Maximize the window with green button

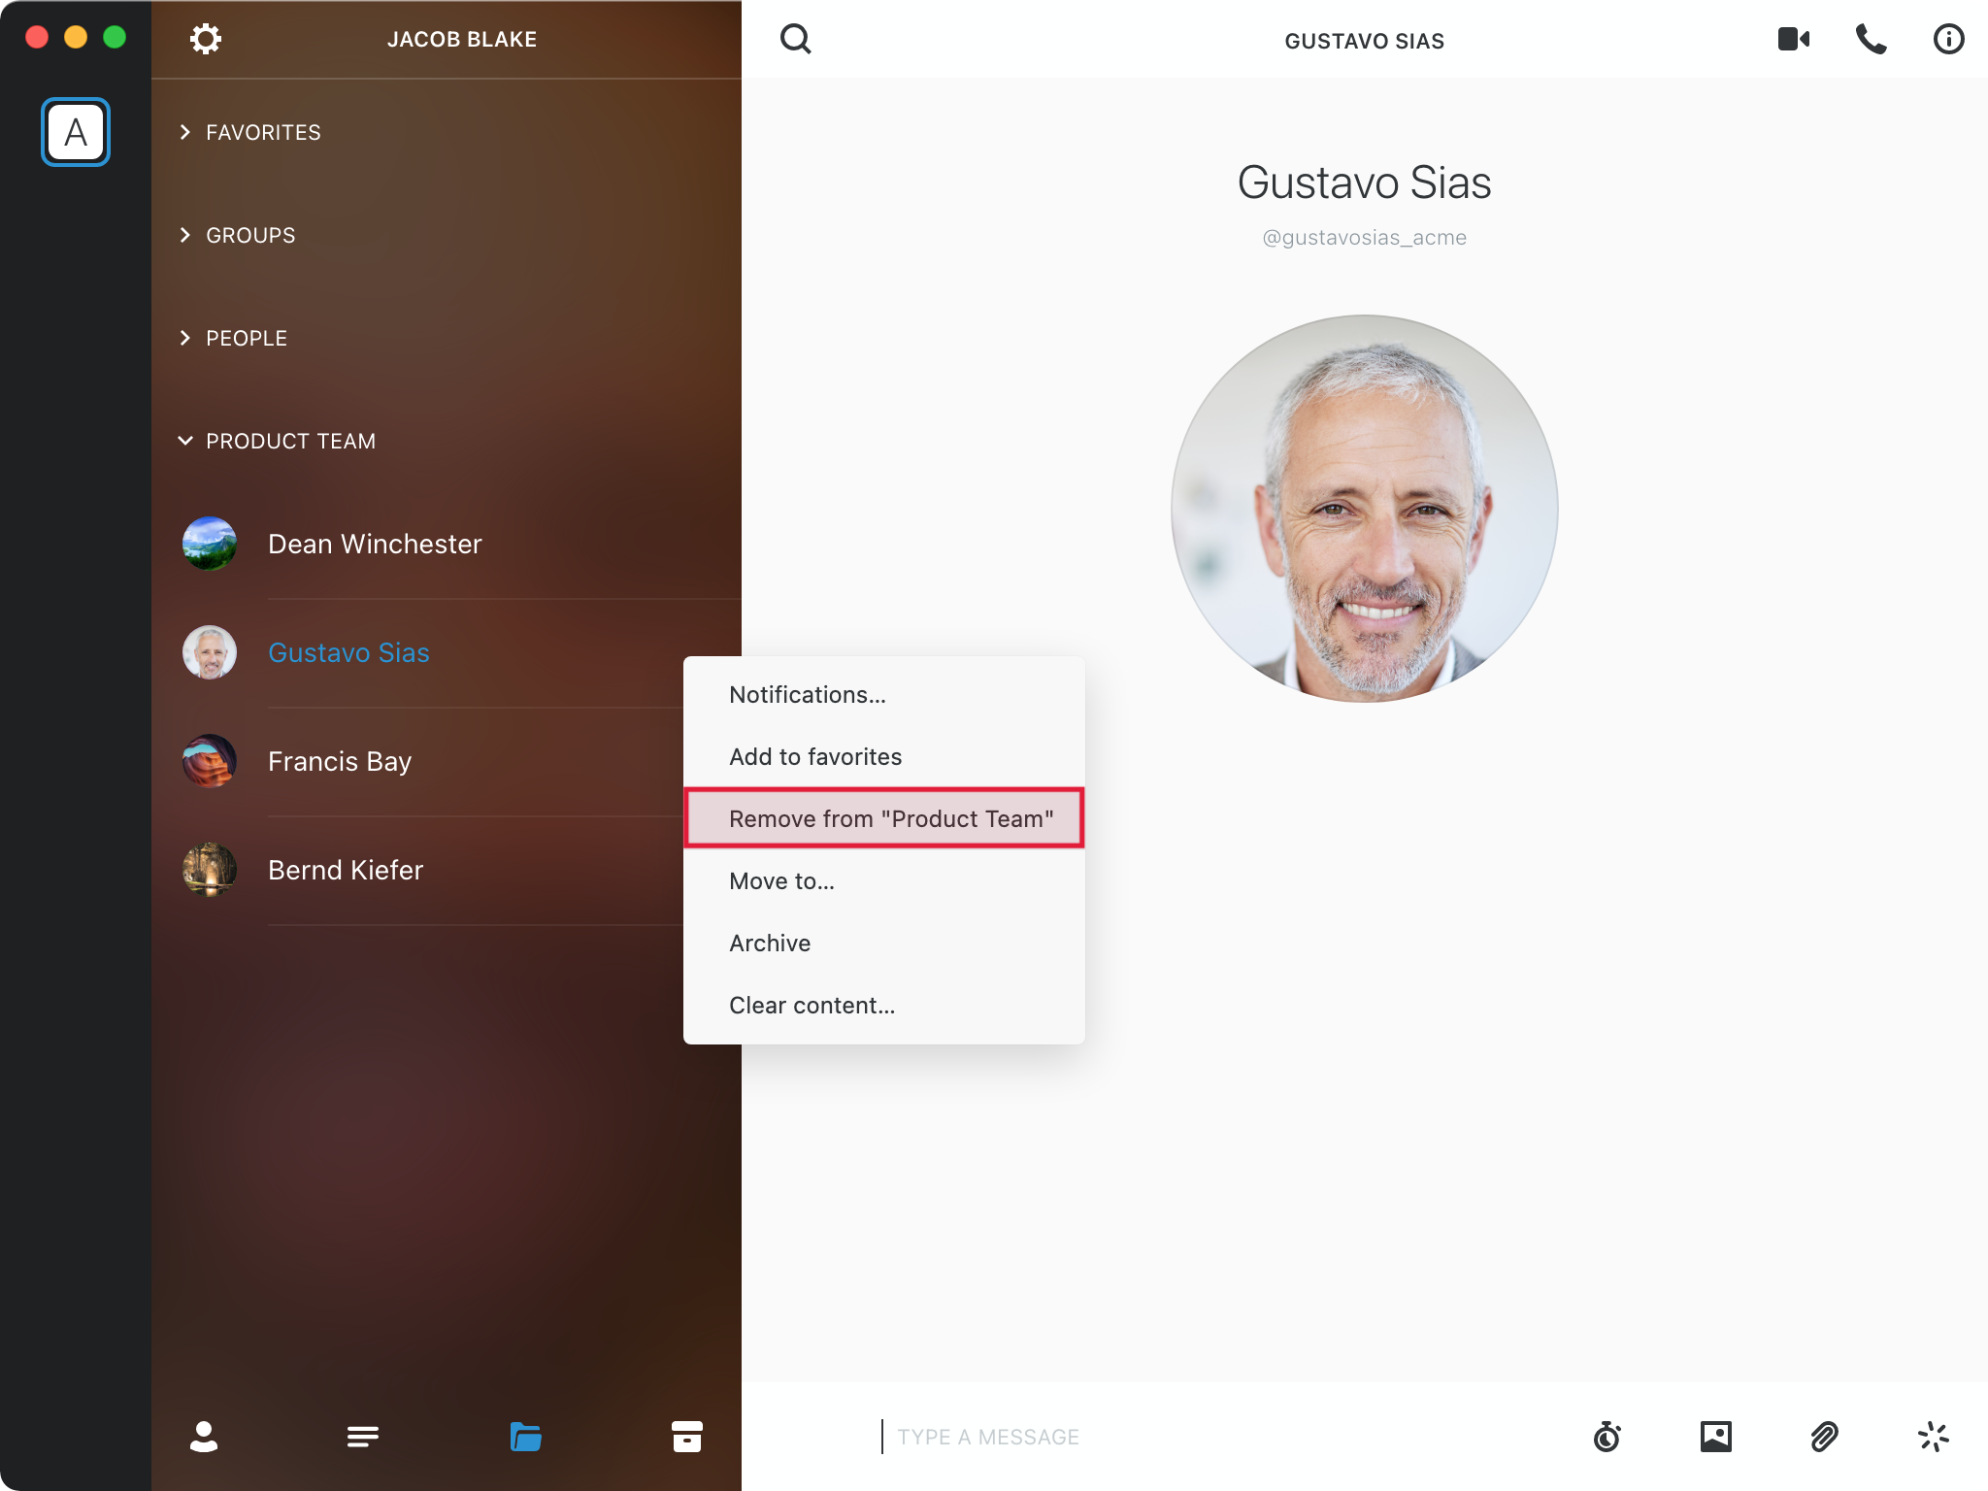(x=115, y=37)
